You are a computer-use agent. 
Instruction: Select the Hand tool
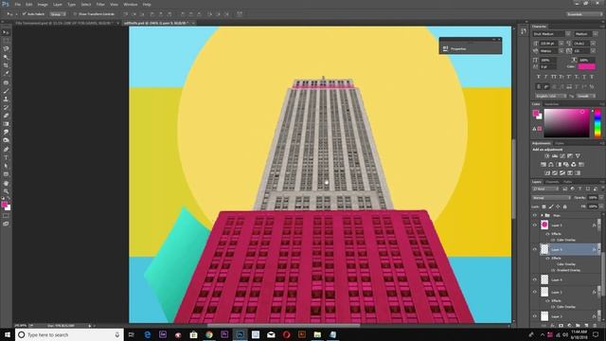coord(6,183)
